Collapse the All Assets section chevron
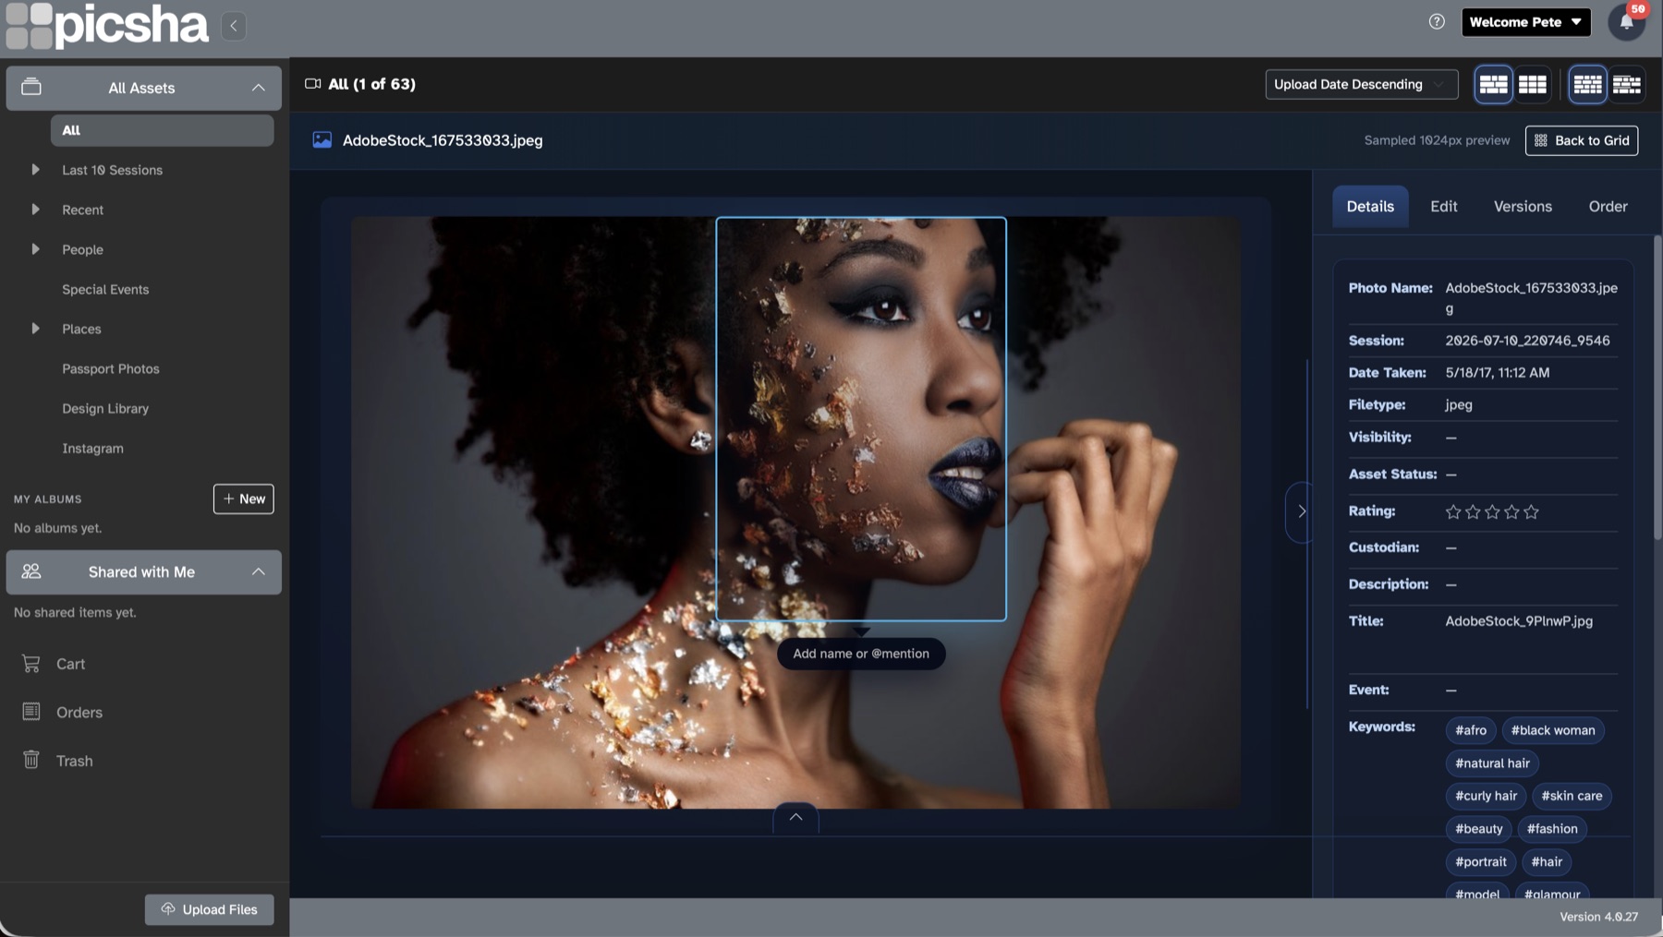The height and width of the screenshot is (937, 1663). [x=258, y=88]
